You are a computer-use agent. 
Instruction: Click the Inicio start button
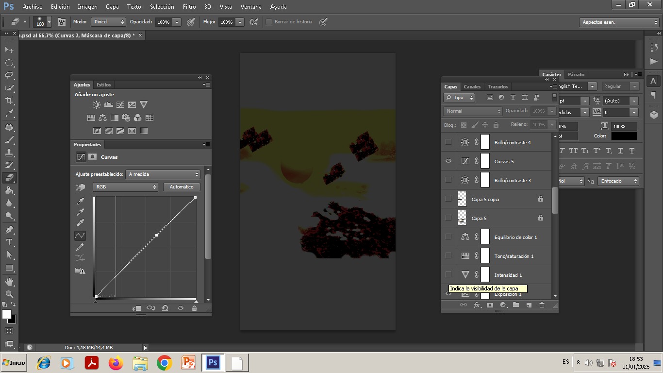14,363
